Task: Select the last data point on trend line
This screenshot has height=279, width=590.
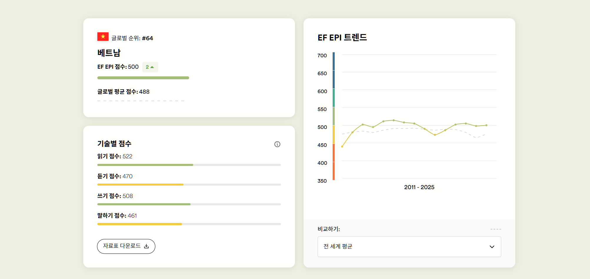Action: [486, 125]
